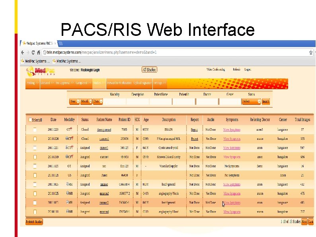Click the MedPac Systems logo
316x237 pixels.
pyautogui.click(x=41, y=71)
